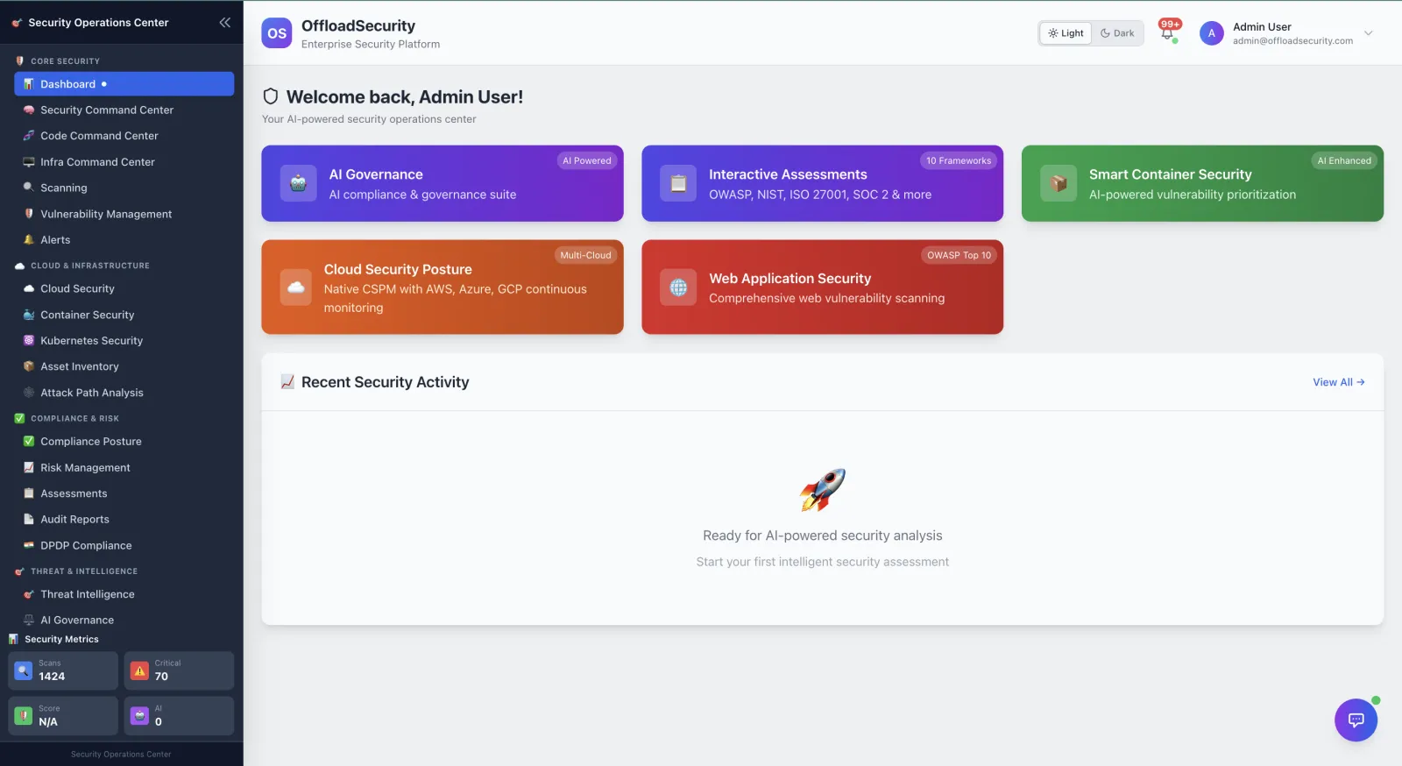Click the Asset Inventory box icon
The height and width of the screenshot is (766, 1402).
click(x=29, y=366)
